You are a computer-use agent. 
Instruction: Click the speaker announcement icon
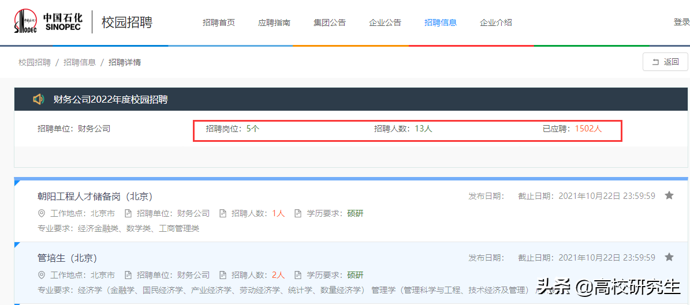(x=39, y=99)
